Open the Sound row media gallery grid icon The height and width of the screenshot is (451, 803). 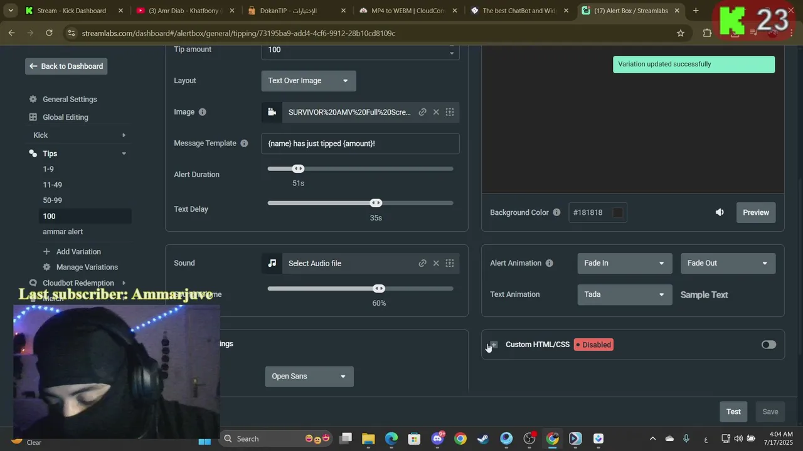pyautogui.click(x=450, y=263)
